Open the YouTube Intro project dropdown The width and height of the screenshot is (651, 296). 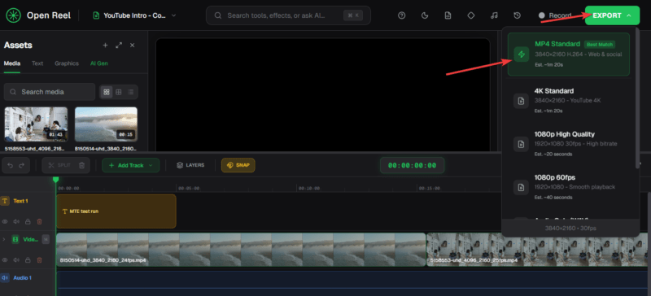(x=135, y=15)
